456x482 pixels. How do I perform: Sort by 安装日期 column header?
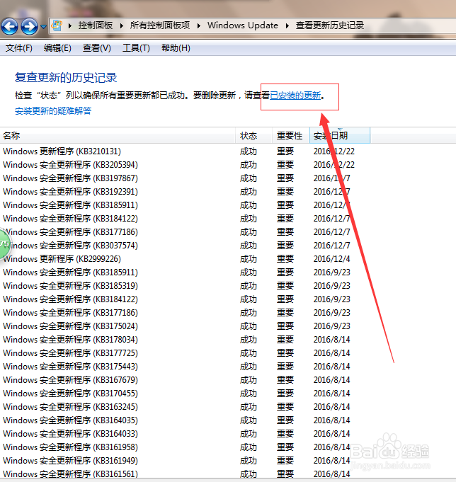pos(340,136)
